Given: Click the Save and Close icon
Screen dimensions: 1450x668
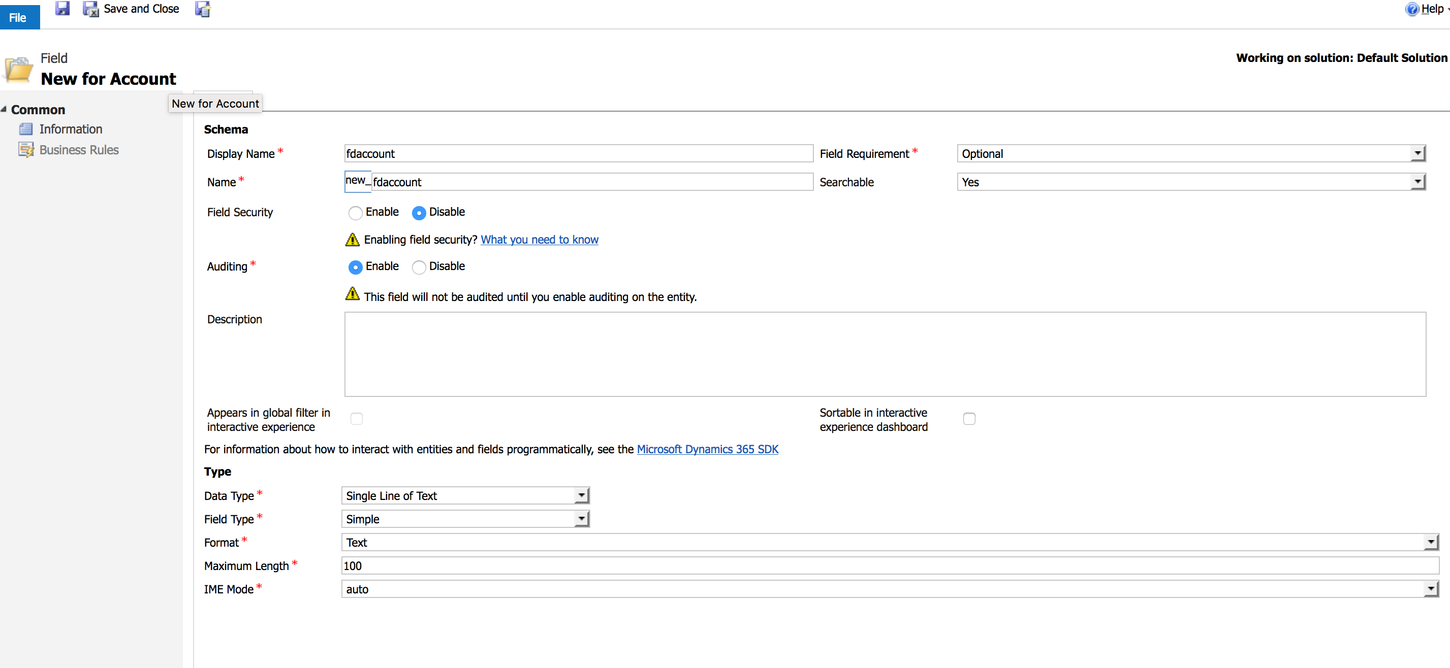Looking at the screenshot, I should (90, 9).
